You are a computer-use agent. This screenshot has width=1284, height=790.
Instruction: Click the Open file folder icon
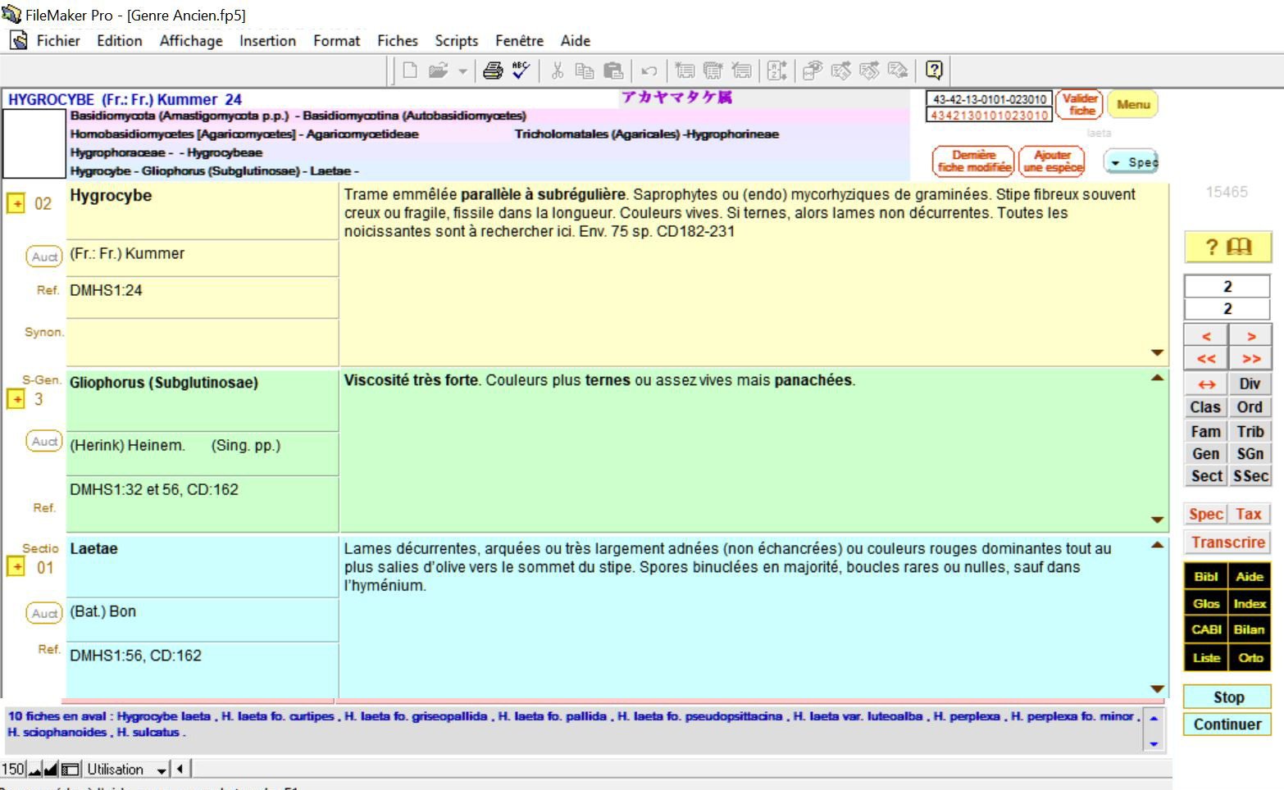point(439,70)
